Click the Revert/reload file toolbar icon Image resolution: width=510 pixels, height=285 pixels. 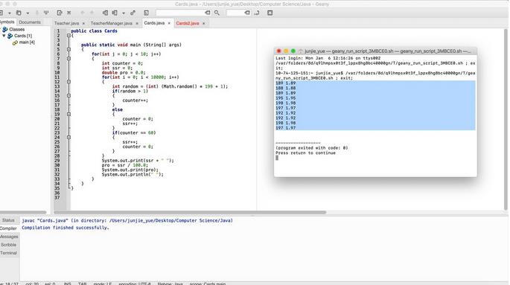click(x=60, y=13)
